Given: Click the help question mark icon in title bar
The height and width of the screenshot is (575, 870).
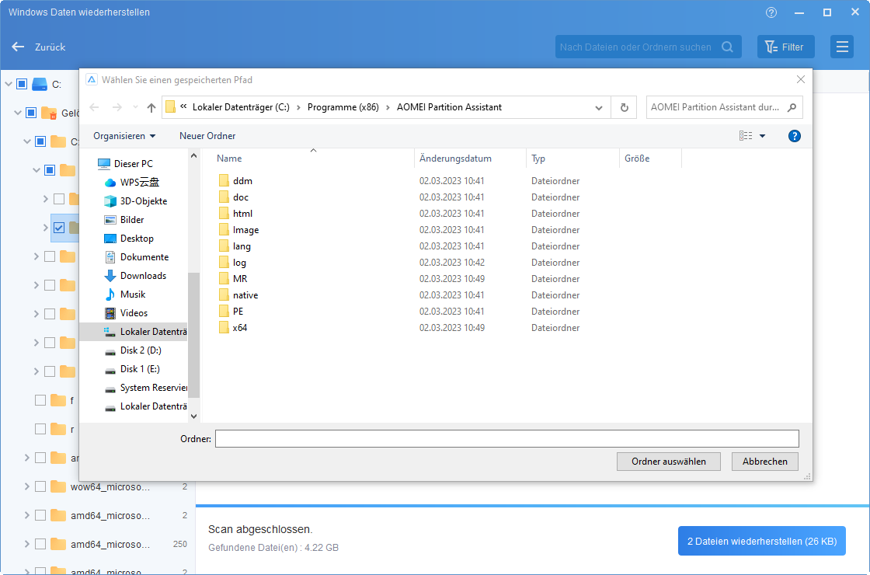Looking at the screenshot, I should (771, 12).
